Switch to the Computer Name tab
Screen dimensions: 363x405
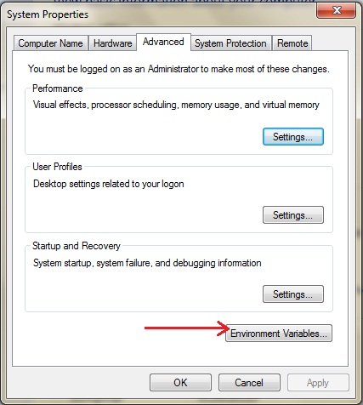click(x=50, y=43)
